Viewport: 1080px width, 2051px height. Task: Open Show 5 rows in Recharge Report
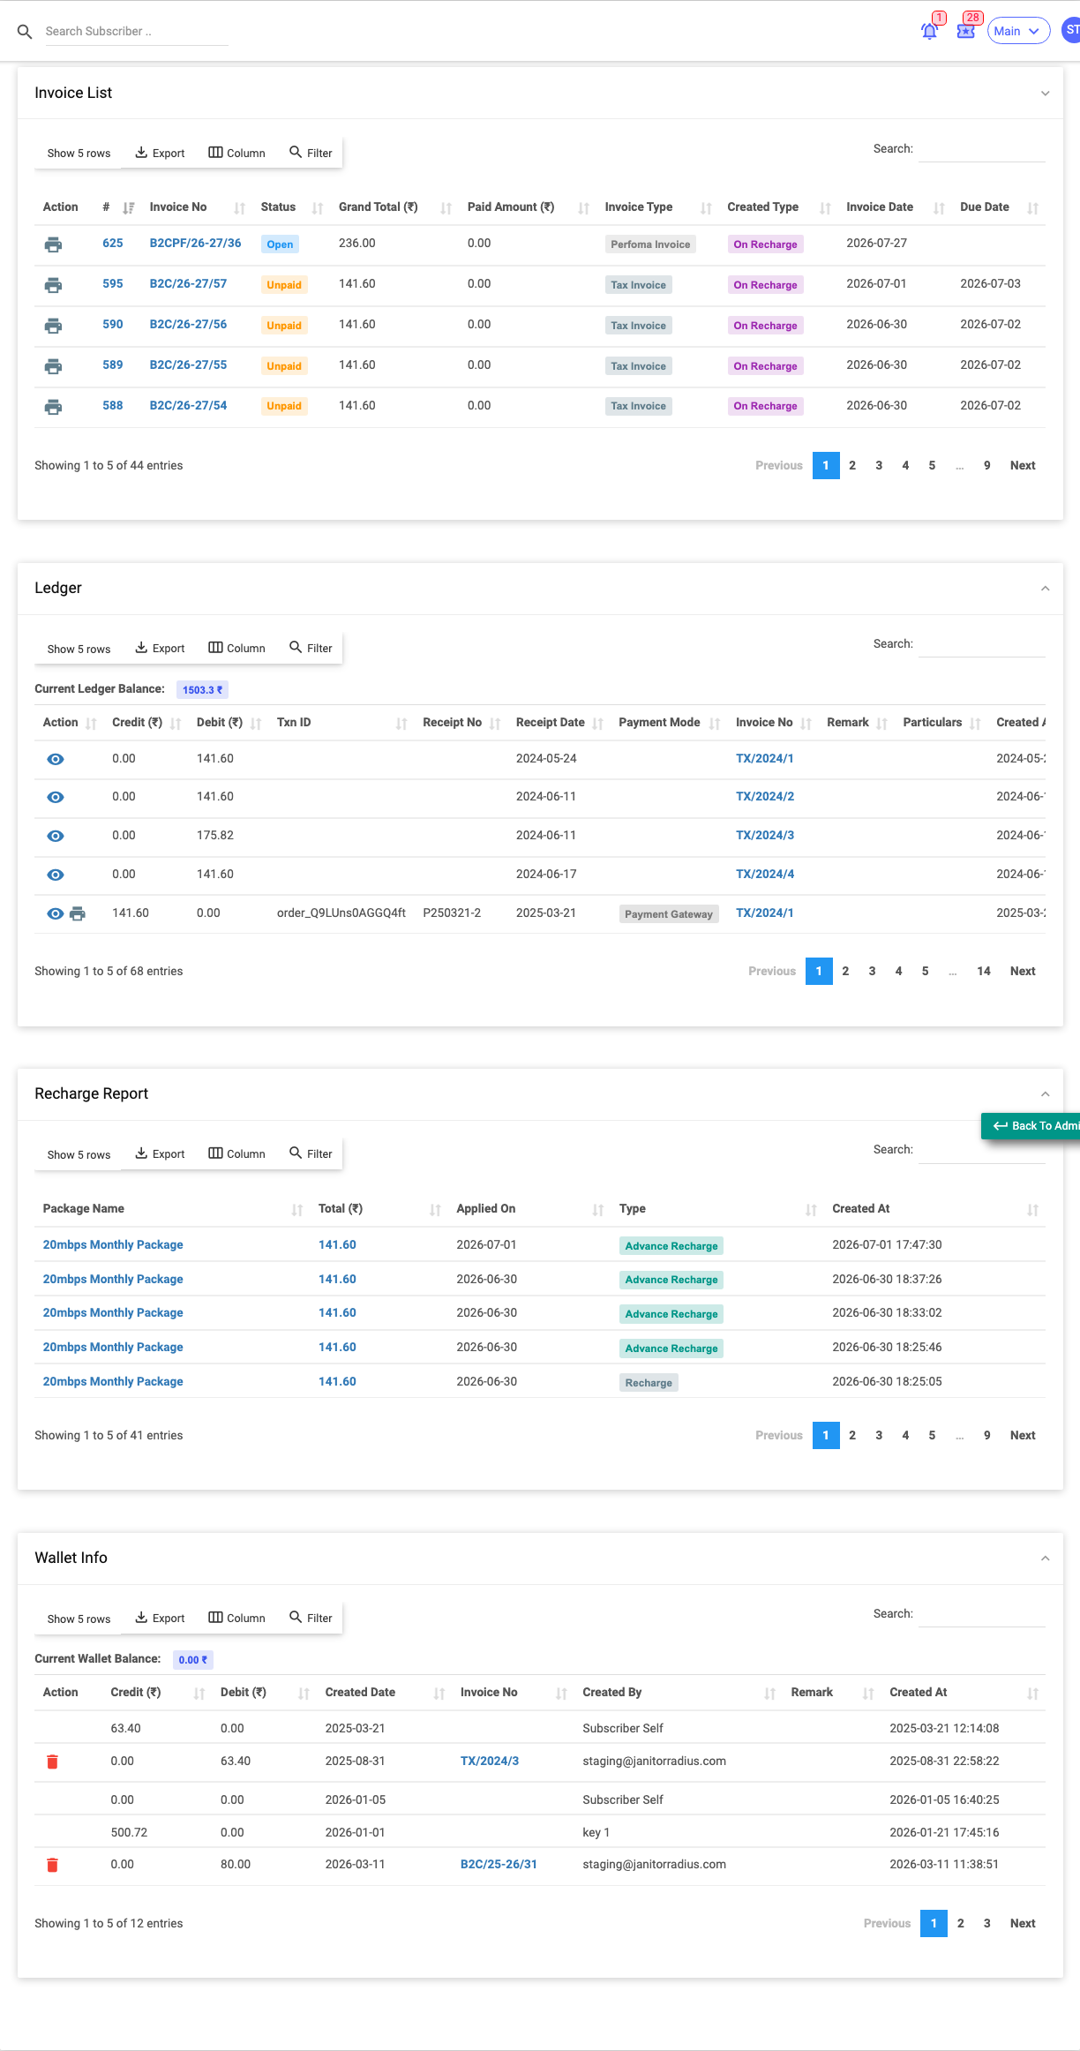tap(79, 1154)
